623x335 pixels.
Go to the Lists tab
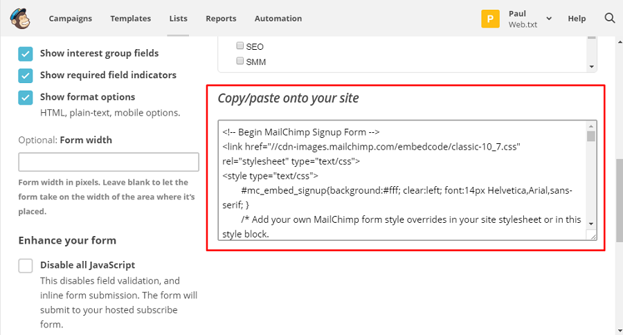(x=178, y=18)
